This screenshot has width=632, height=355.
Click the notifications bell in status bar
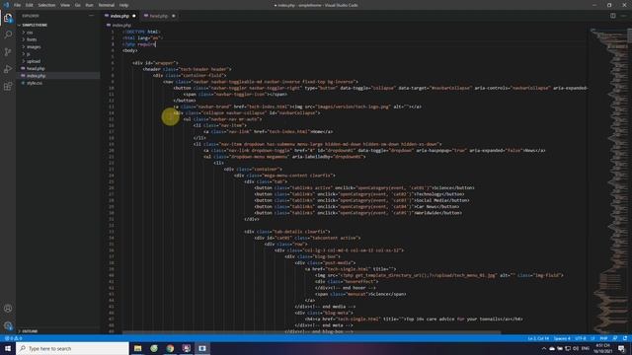625,338
